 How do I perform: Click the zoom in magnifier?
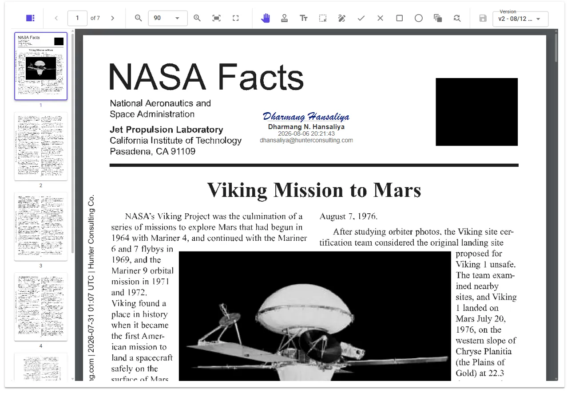(197, 18)
